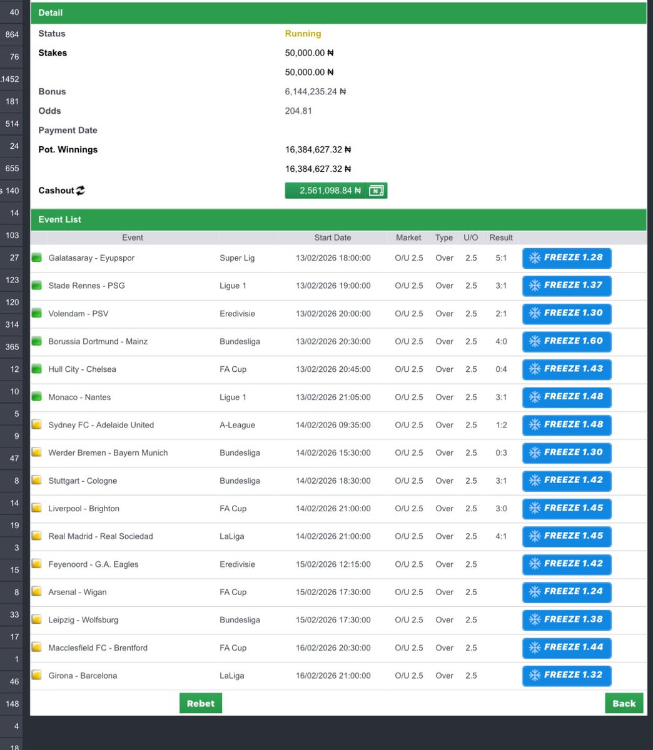Freeze Monaco - Nantes at 1.48
This screenshot has height=750, width=653.
coord(567,397)
